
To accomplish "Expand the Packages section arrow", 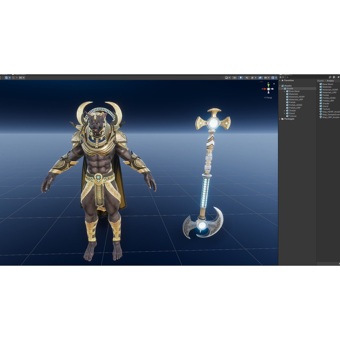I will point(280,119).
